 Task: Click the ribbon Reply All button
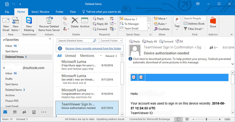tap(100, 24)
